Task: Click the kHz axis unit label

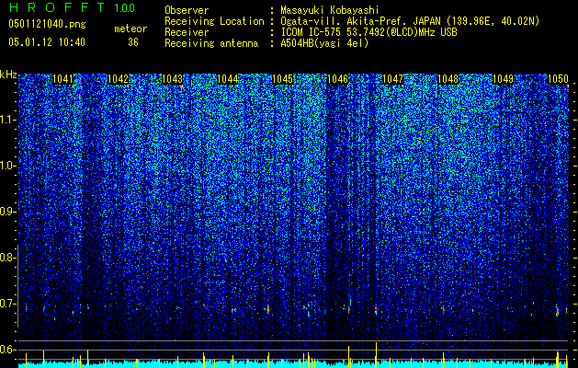Action: [x=8, y=75]
